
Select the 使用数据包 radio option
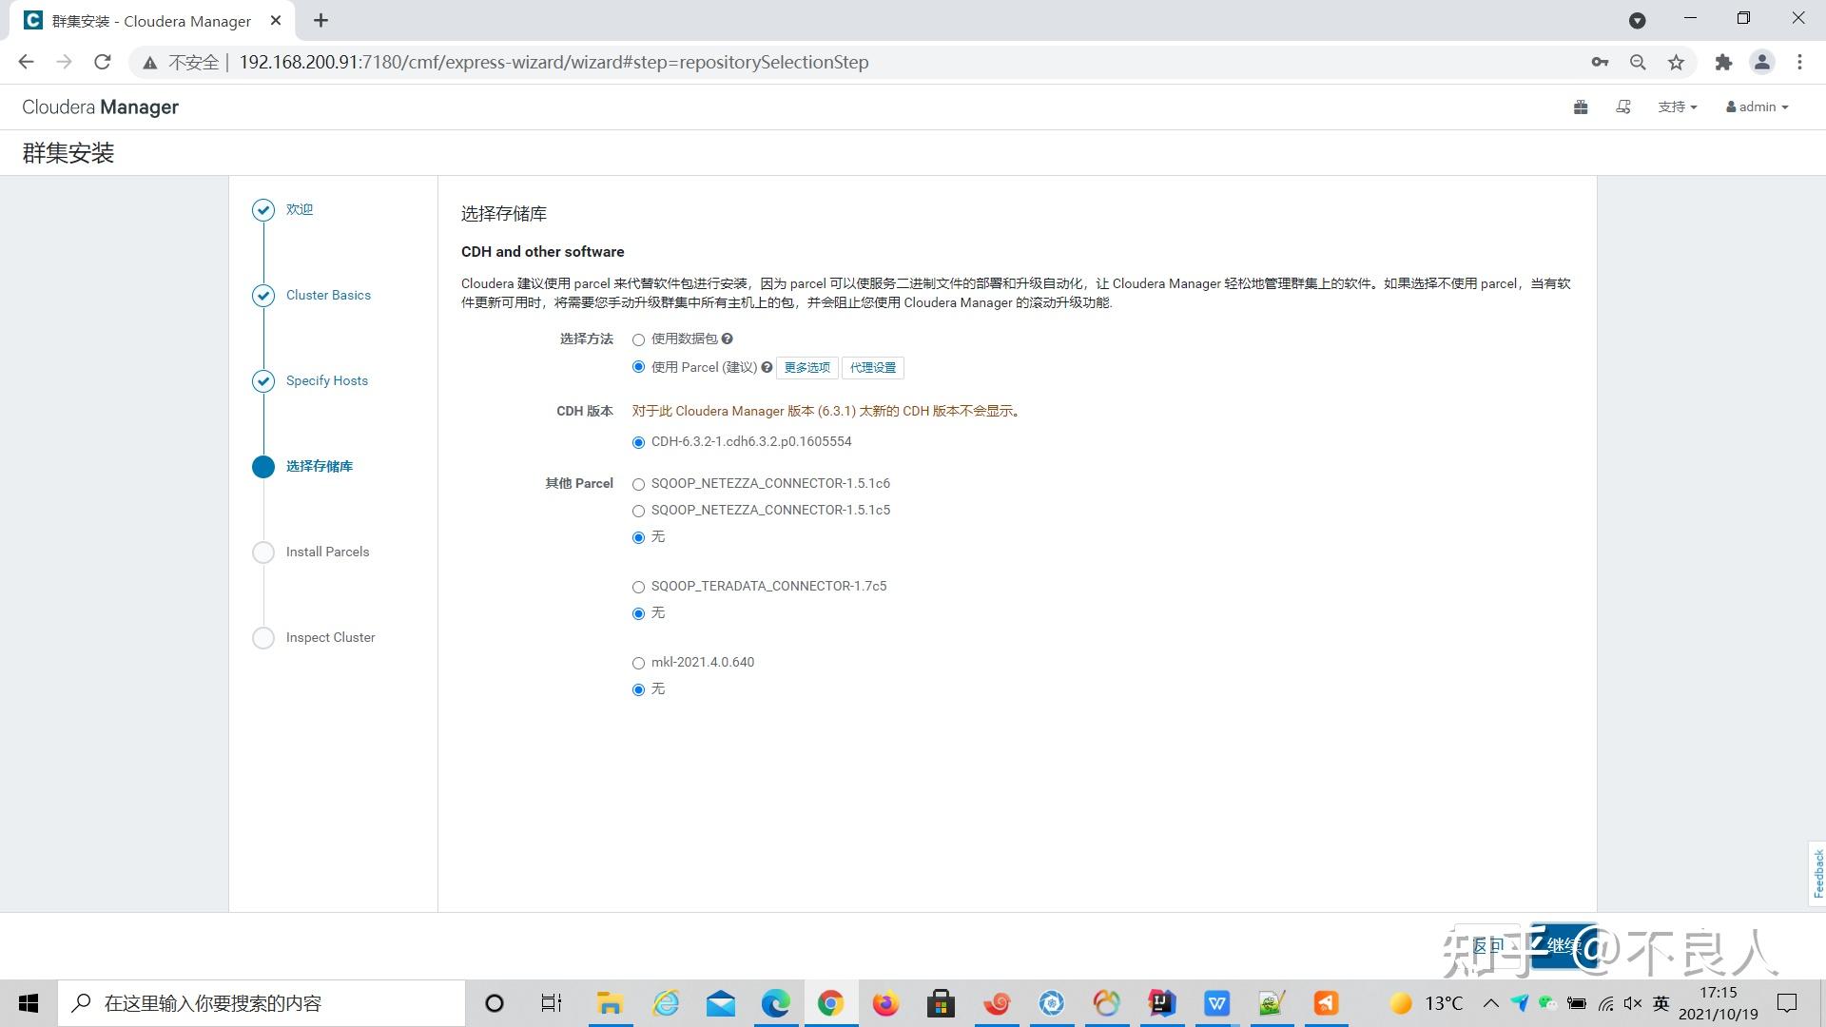coord(638,339)
